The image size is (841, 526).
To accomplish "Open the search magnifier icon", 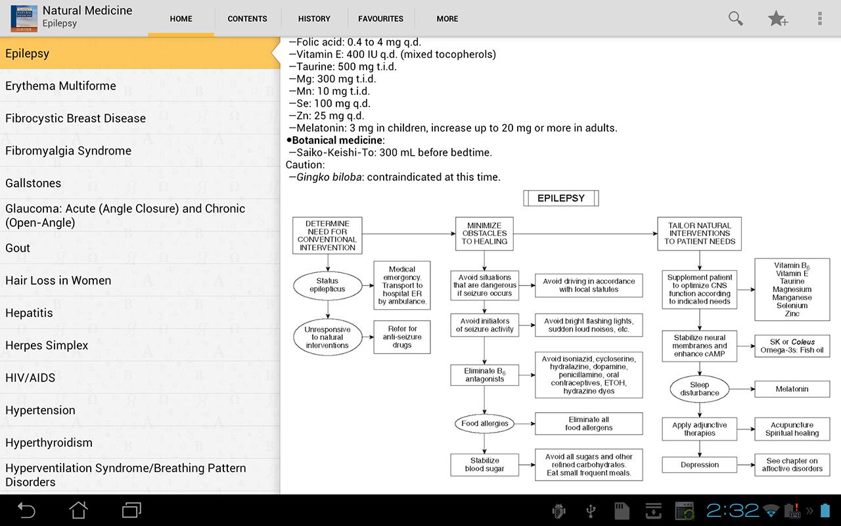I will (x=736, y=18).
